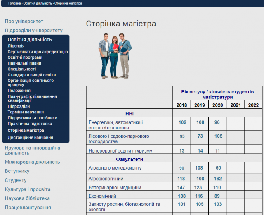Click the 2018 value 90 for Аграрного менеджменту

(x=181, y=168)
